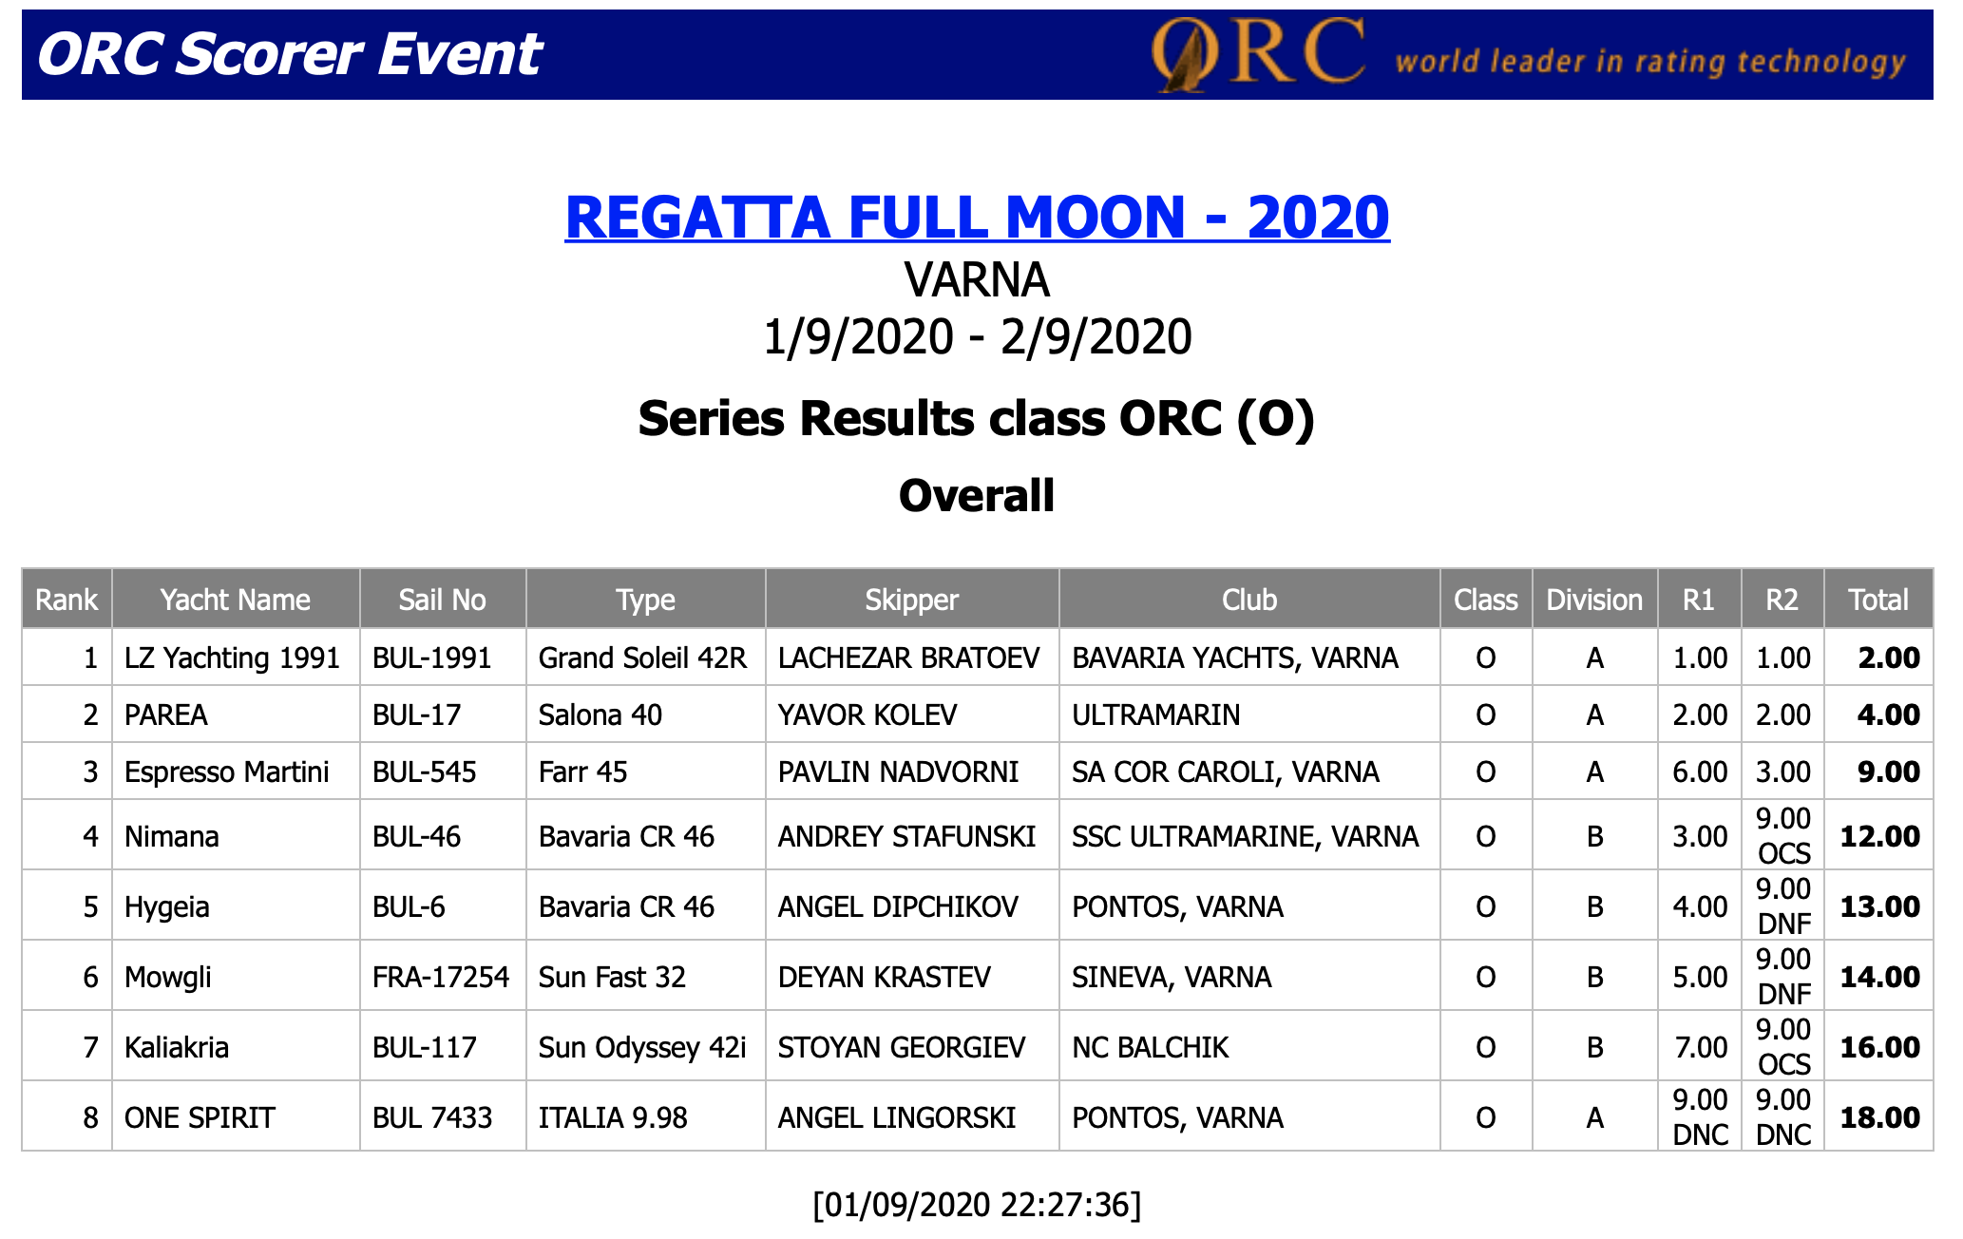
Task: Click the Sail No column header
Action: (443, 600)
